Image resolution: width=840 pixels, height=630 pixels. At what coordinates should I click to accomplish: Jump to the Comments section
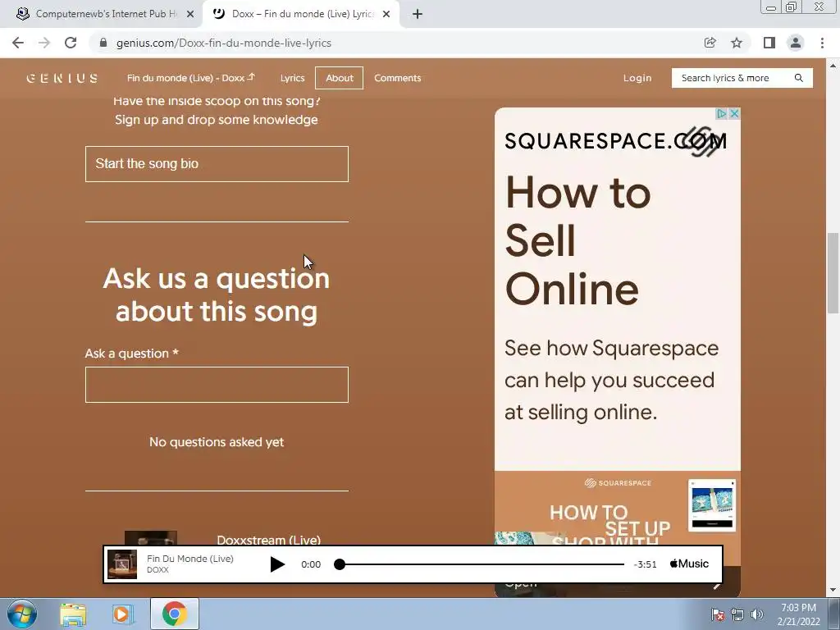pyautogui.click(x=398, y=78)
